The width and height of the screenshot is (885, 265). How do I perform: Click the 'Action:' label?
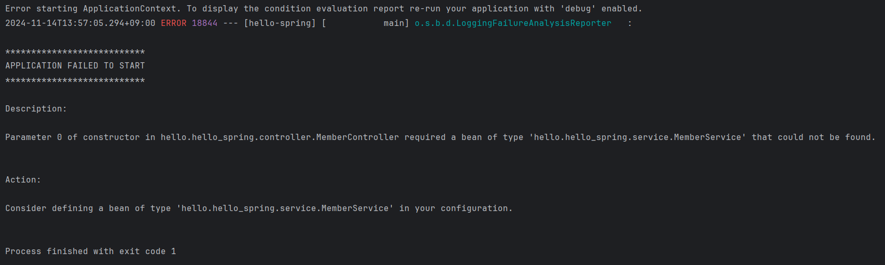[23, 180]
